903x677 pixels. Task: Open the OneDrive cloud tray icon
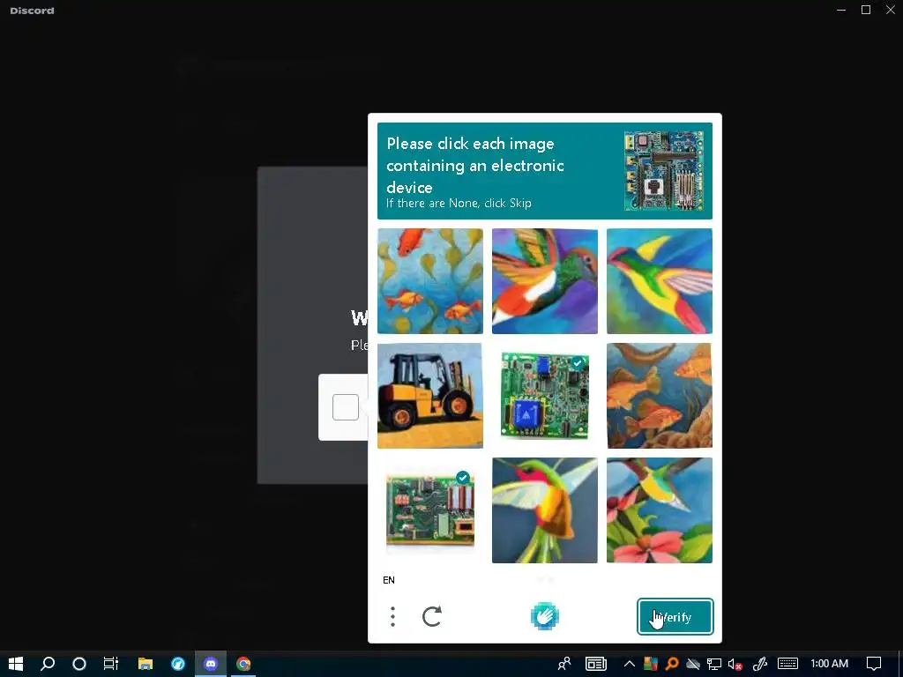click(693, 664)
